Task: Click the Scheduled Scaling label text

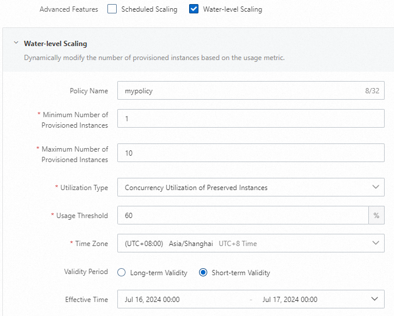Action: tap(149, 9)
